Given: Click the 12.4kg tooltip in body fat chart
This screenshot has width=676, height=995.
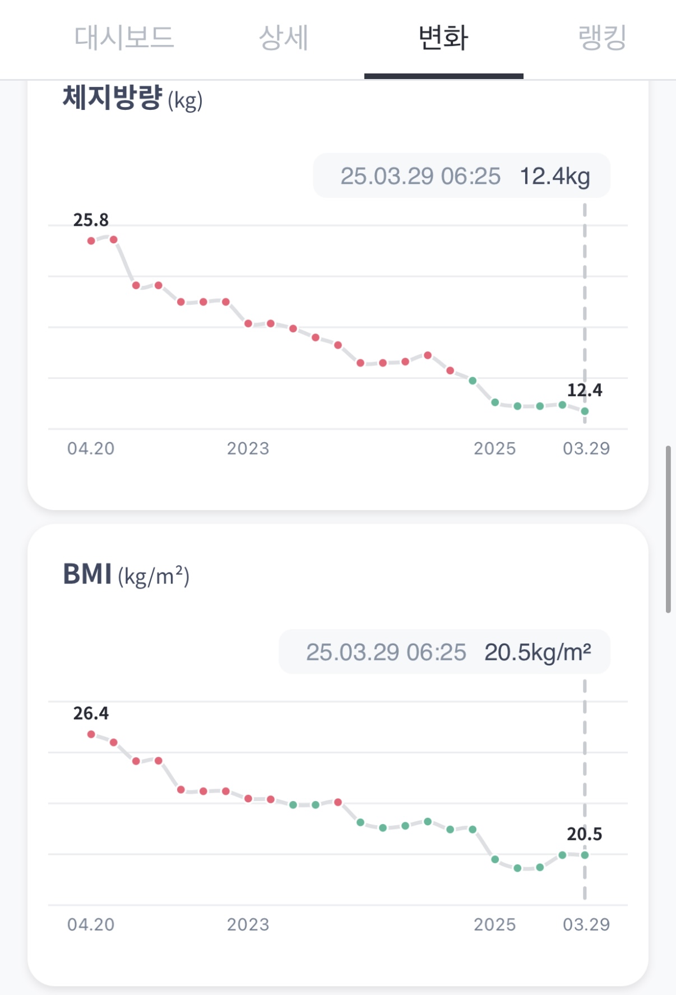Looking at the screenshot, I should coord(461,176).
